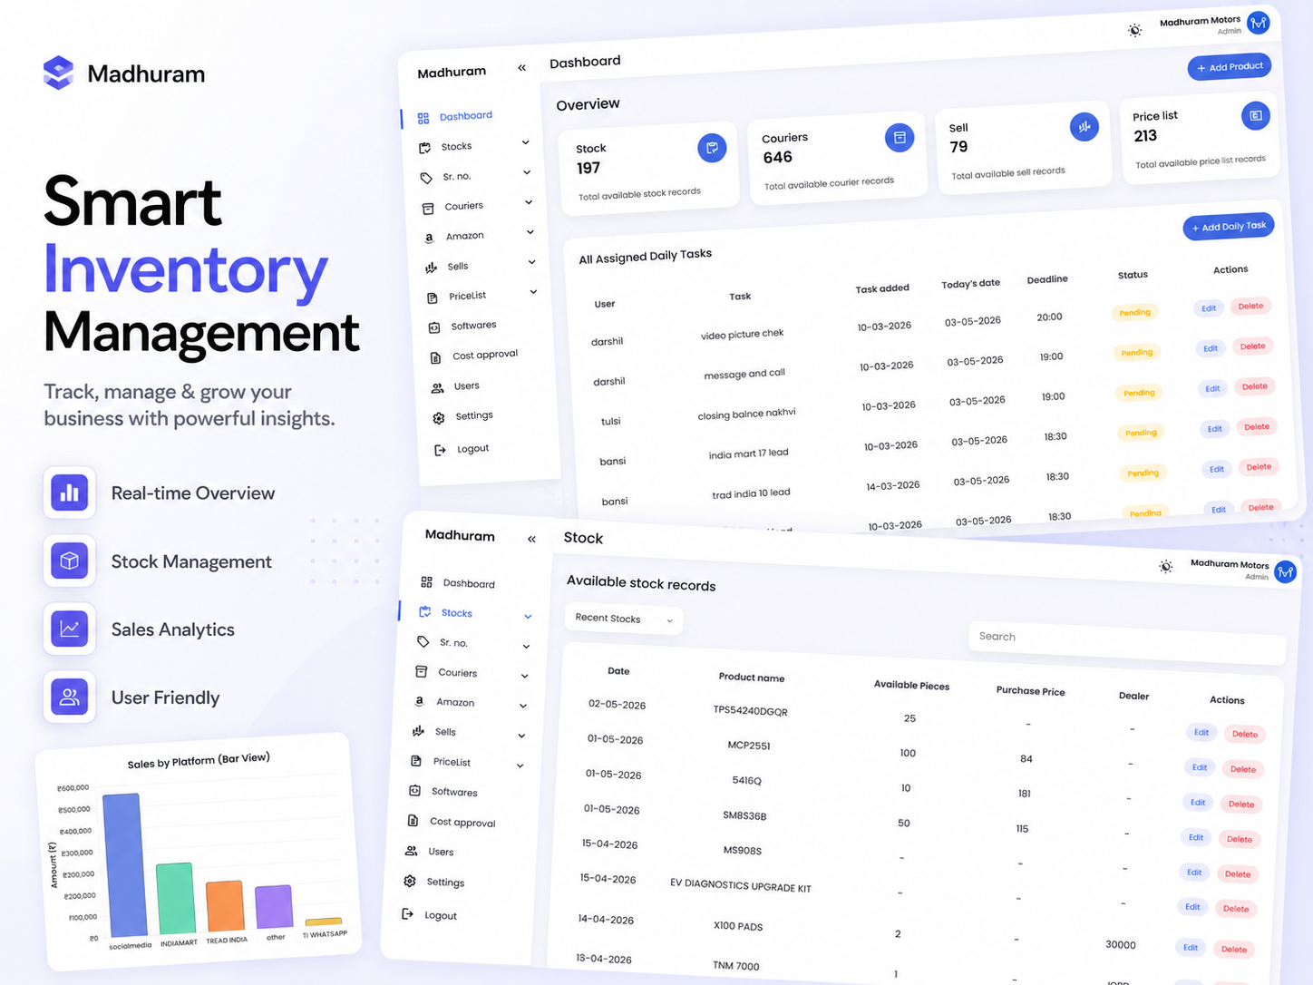Edit the SM8S36B stock record
This screenshot has width=1313, height=985.
click(1196, 838)
